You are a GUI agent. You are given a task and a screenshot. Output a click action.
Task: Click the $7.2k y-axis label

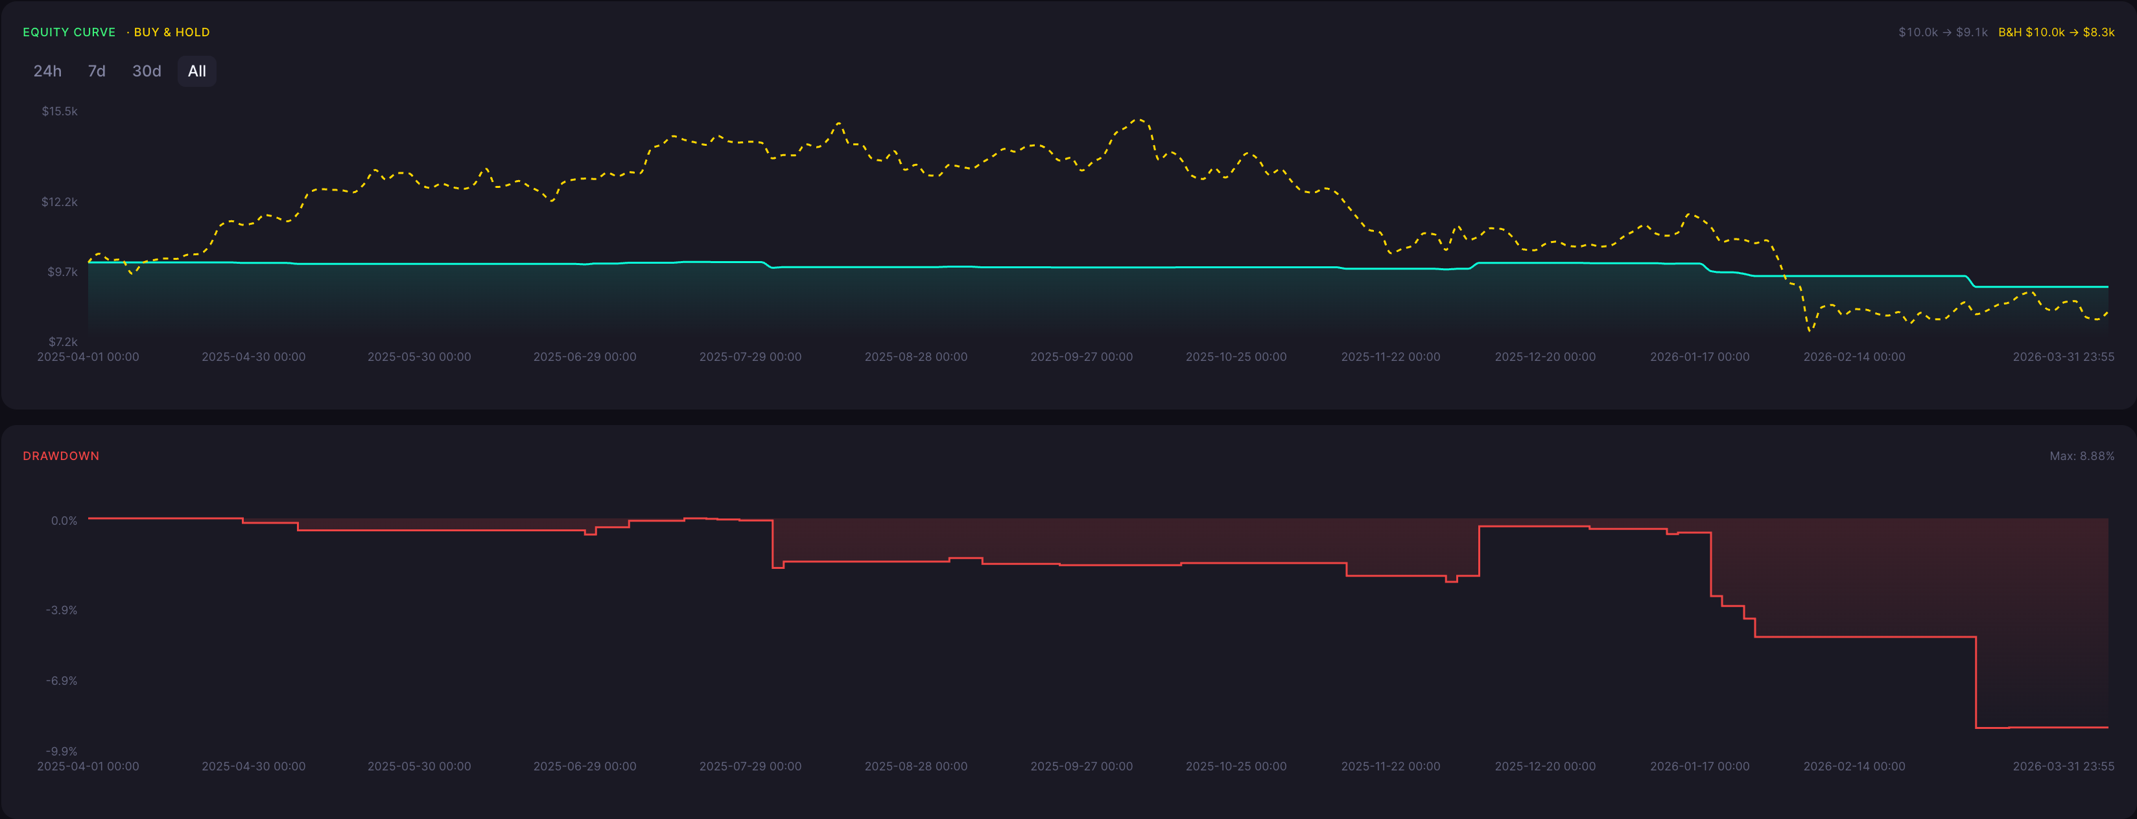click(62, 341)
